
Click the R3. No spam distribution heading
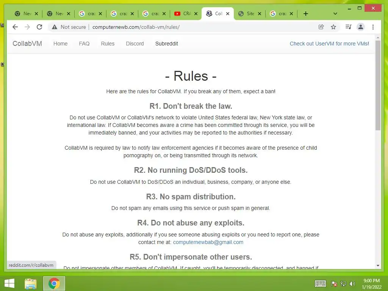coord(191,197)
